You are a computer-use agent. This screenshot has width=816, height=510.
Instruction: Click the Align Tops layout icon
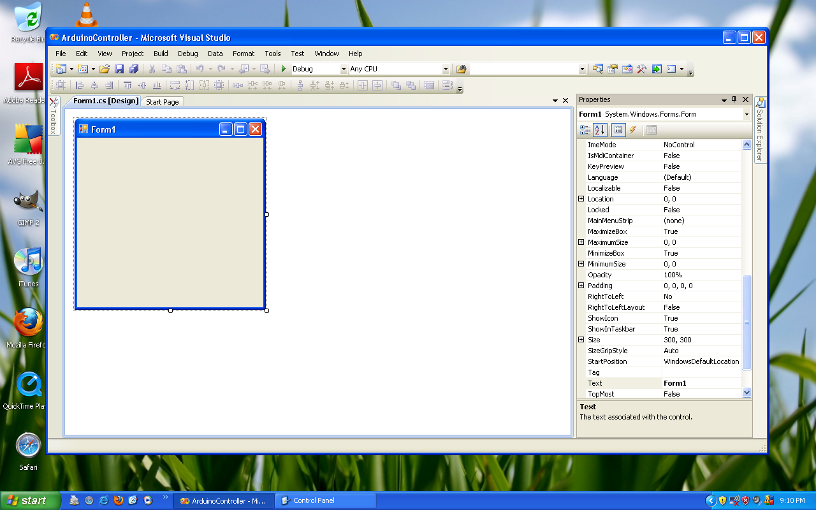[x=127, y=85]
